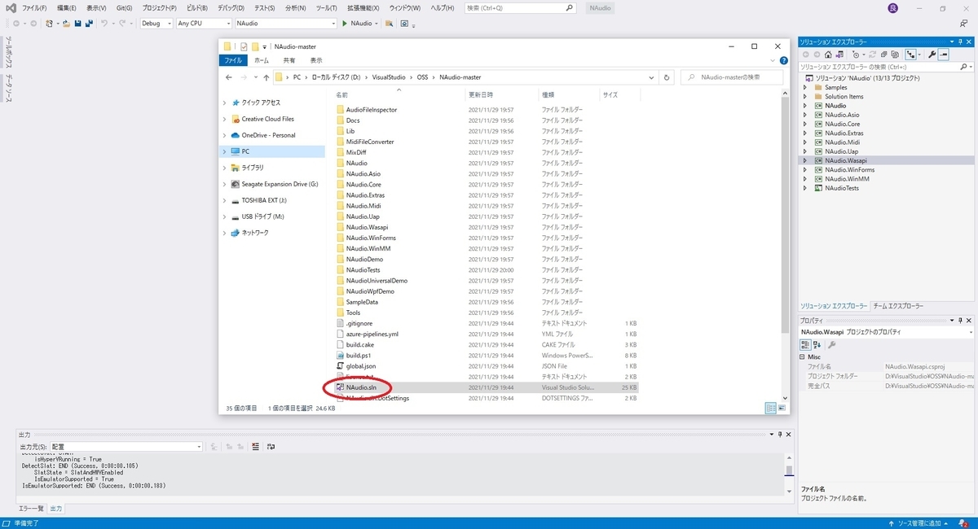Click the Up arrow in File Explorer navigation
Viewport: 978px width, 529px height.
tap(267, 77)
